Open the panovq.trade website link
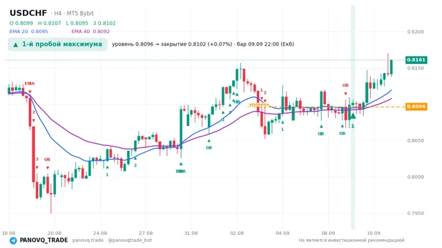442x248 pixels. tap(88, 240)
